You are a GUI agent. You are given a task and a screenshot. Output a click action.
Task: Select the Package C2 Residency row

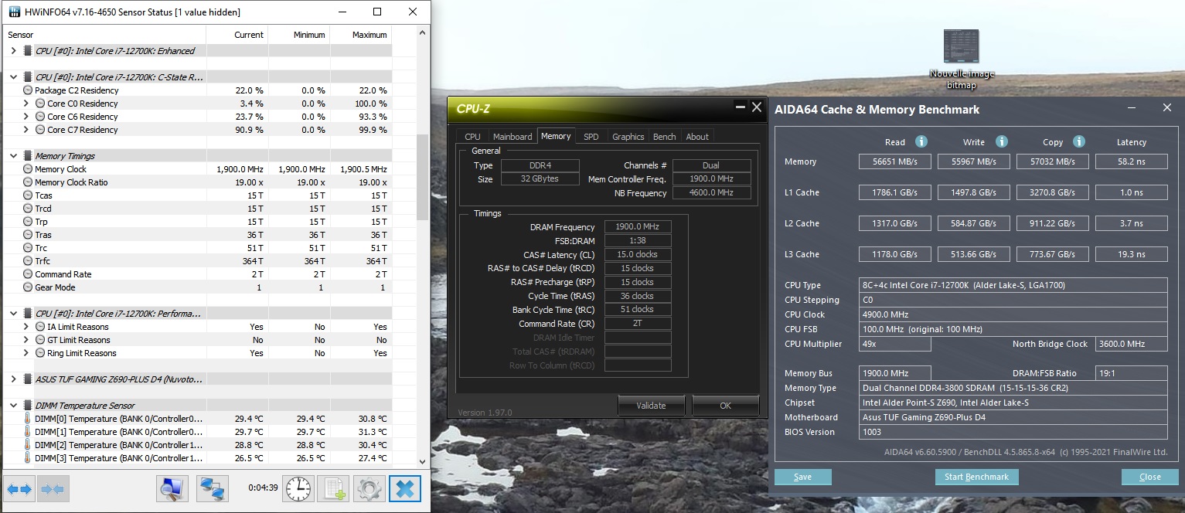pyautogui.click(x=198, y=90)
